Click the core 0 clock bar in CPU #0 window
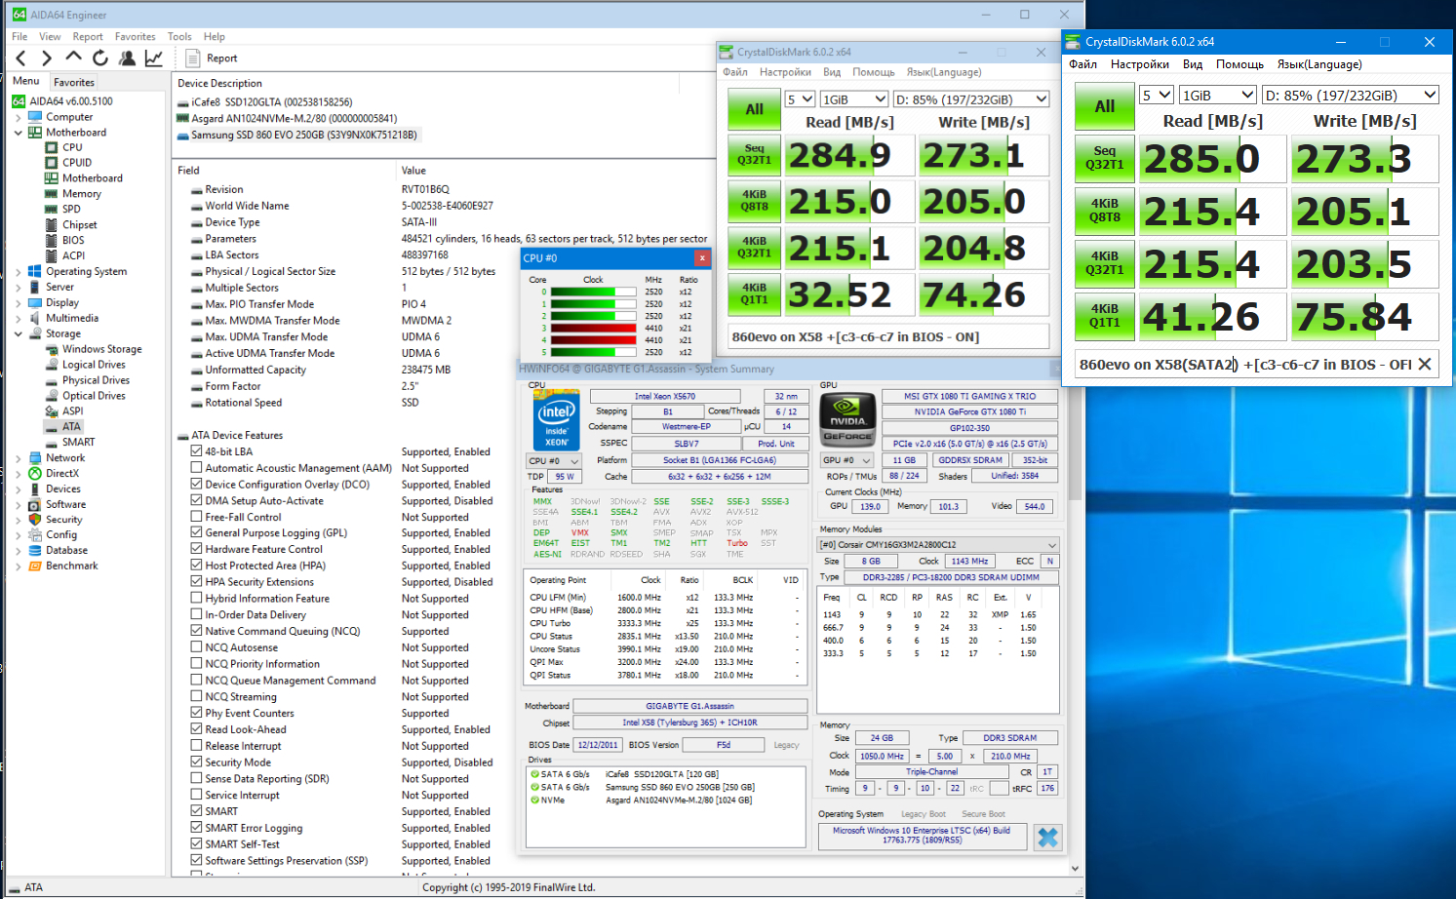1456x899 pixels. pyautogui.click(x=593, y=292)
